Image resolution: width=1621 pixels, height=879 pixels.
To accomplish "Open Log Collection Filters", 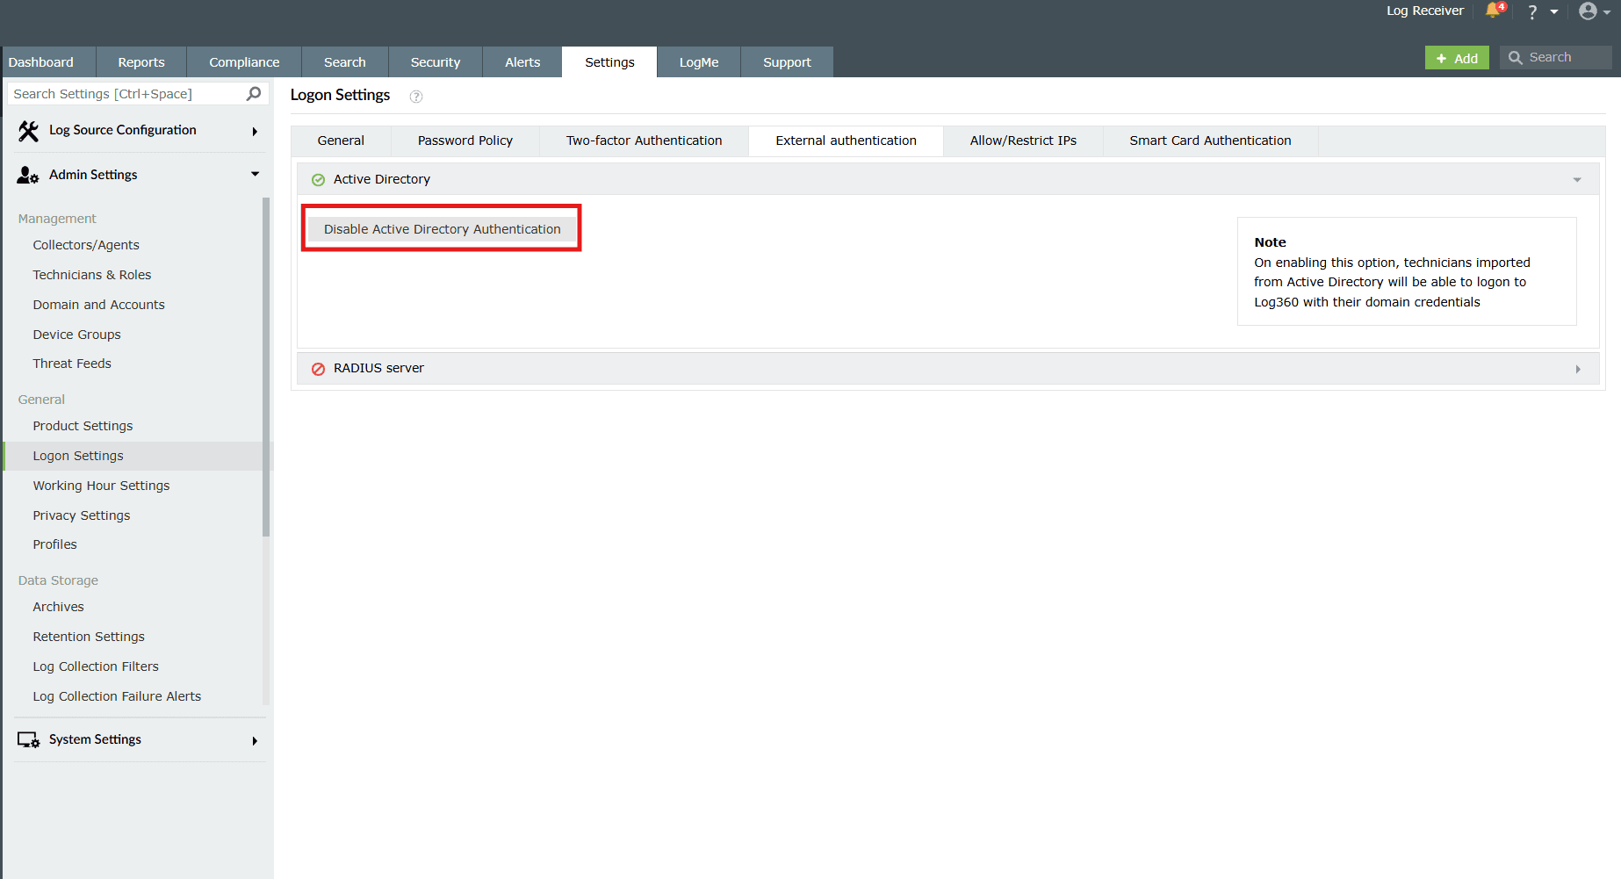I will [96, 666].
